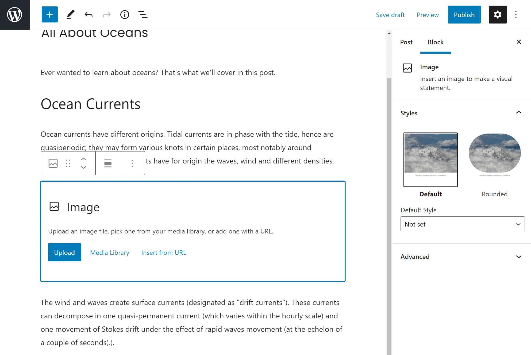Click the Undo arrow

pos(88,15)
